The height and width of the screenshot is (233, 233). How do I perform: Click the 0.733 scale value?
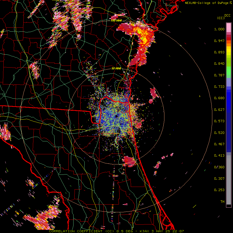[x=219, y=87]
